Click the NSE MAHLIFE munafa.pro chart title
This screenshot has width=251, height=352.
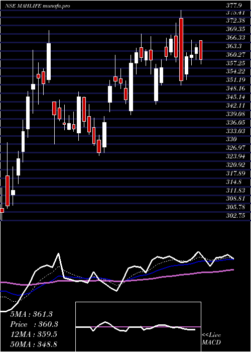coord(38,6)
